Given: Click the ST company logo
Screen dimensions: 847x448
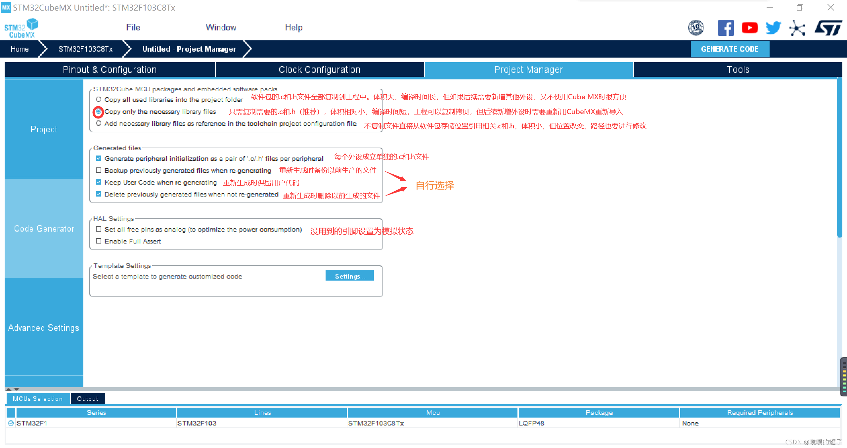Looking at the screenshot, I should 828,28.
